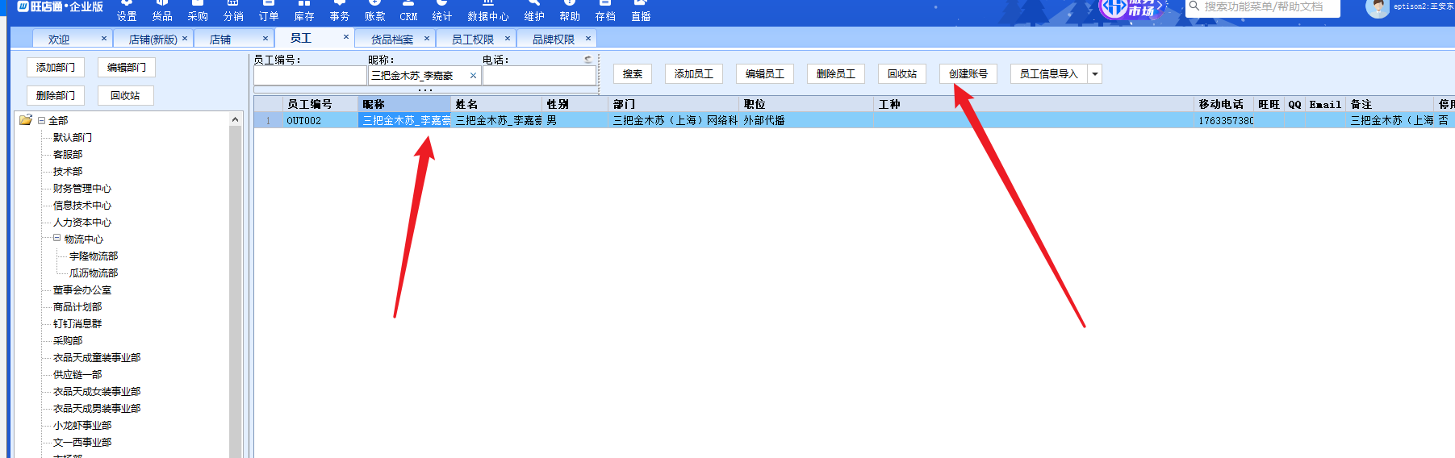This screenshot has height=458, width=1455.
Task: Open the 员工信息导入 dropdown arrow
Action: coord(1095,74)
